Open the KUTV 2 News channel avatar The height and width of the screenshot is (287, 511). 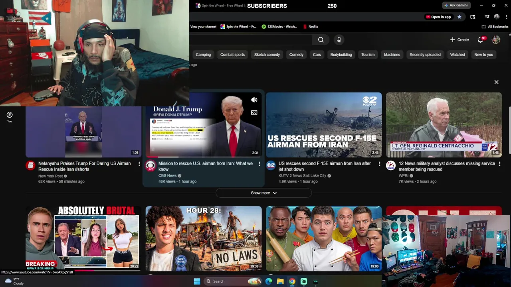tap(271, 166)
